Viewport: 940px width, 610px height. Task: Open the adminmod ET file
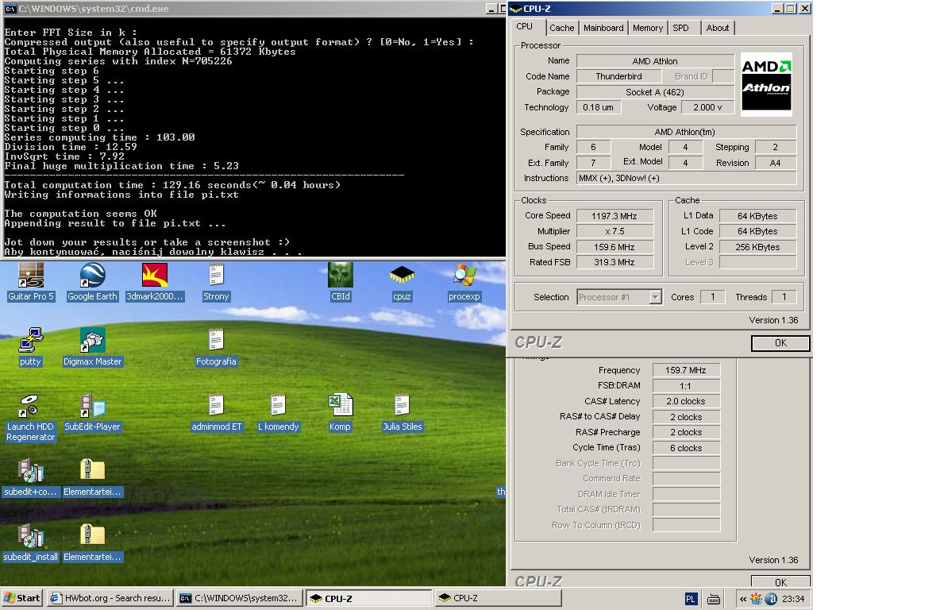(216, 413)
